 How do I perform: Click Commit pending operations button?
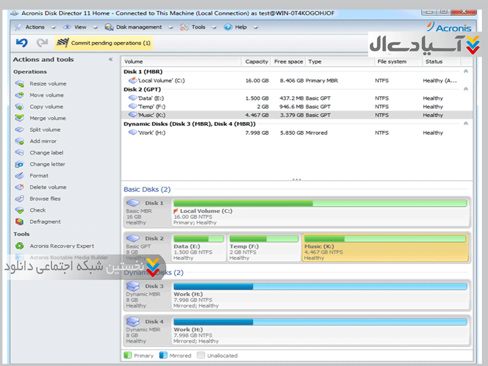[x=104, y=43]
